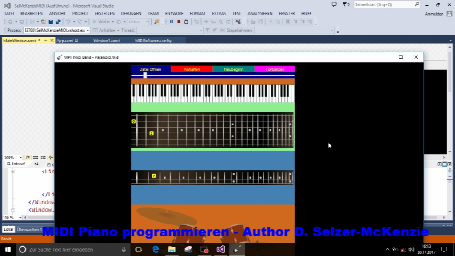Click the Navigate Backward icon
This screenshot has height=256, width=455.
(11, 22)
